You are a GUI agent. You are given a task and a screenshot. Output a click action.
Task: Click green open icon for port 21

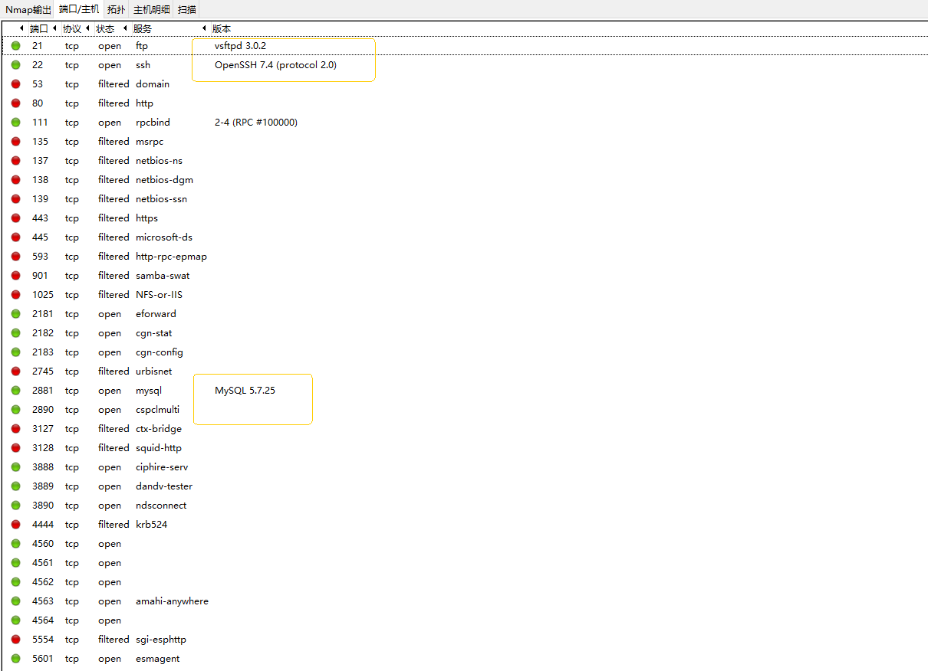(16, 46)
